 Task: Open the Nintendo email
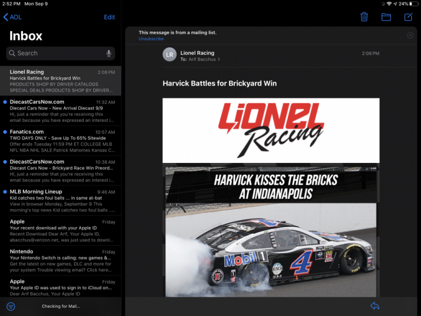(x=61, y=261)
